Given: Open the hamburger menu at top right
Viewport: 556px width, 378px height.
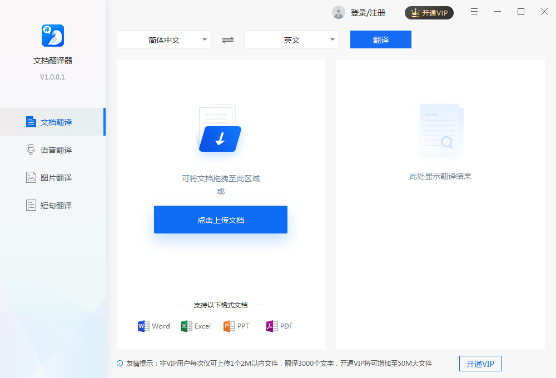Looking at the screenshot, I should point(474,11).
